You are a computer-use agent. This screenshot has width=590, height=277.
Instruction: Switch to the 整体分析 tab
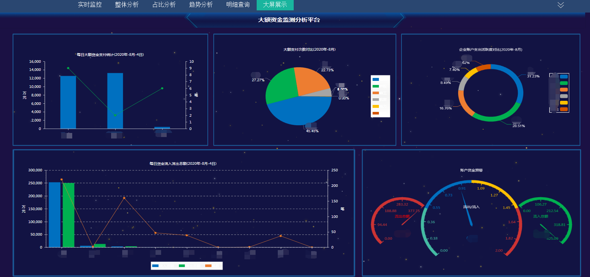tap(127, 5)
